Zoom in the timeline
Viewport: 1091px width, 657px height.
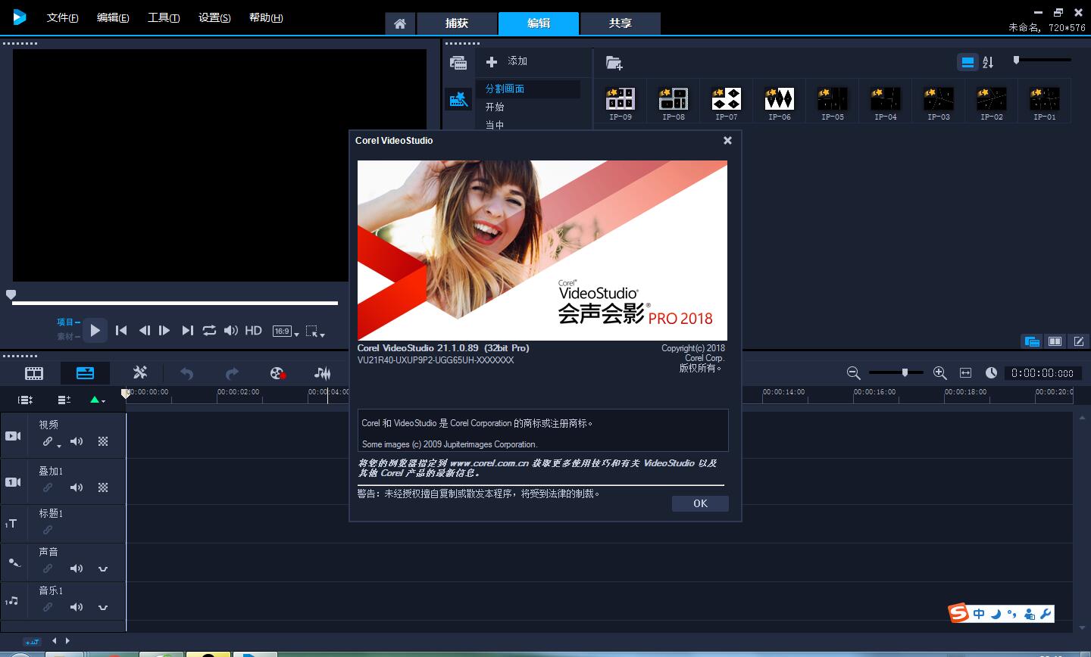(x=940, y=372)
